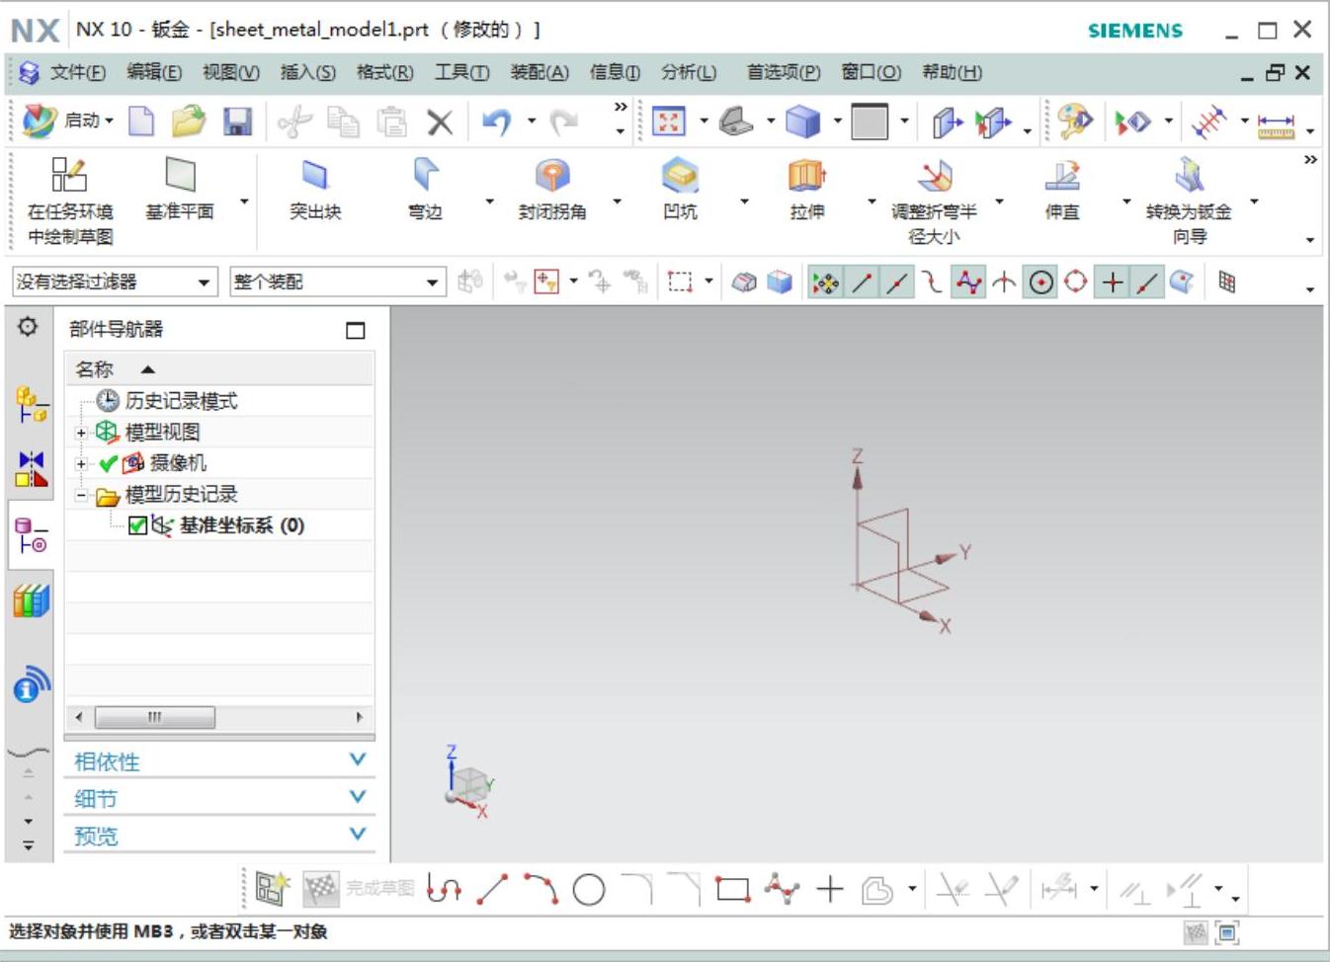Click the 拉伸 extrude tool

[806, 190]
